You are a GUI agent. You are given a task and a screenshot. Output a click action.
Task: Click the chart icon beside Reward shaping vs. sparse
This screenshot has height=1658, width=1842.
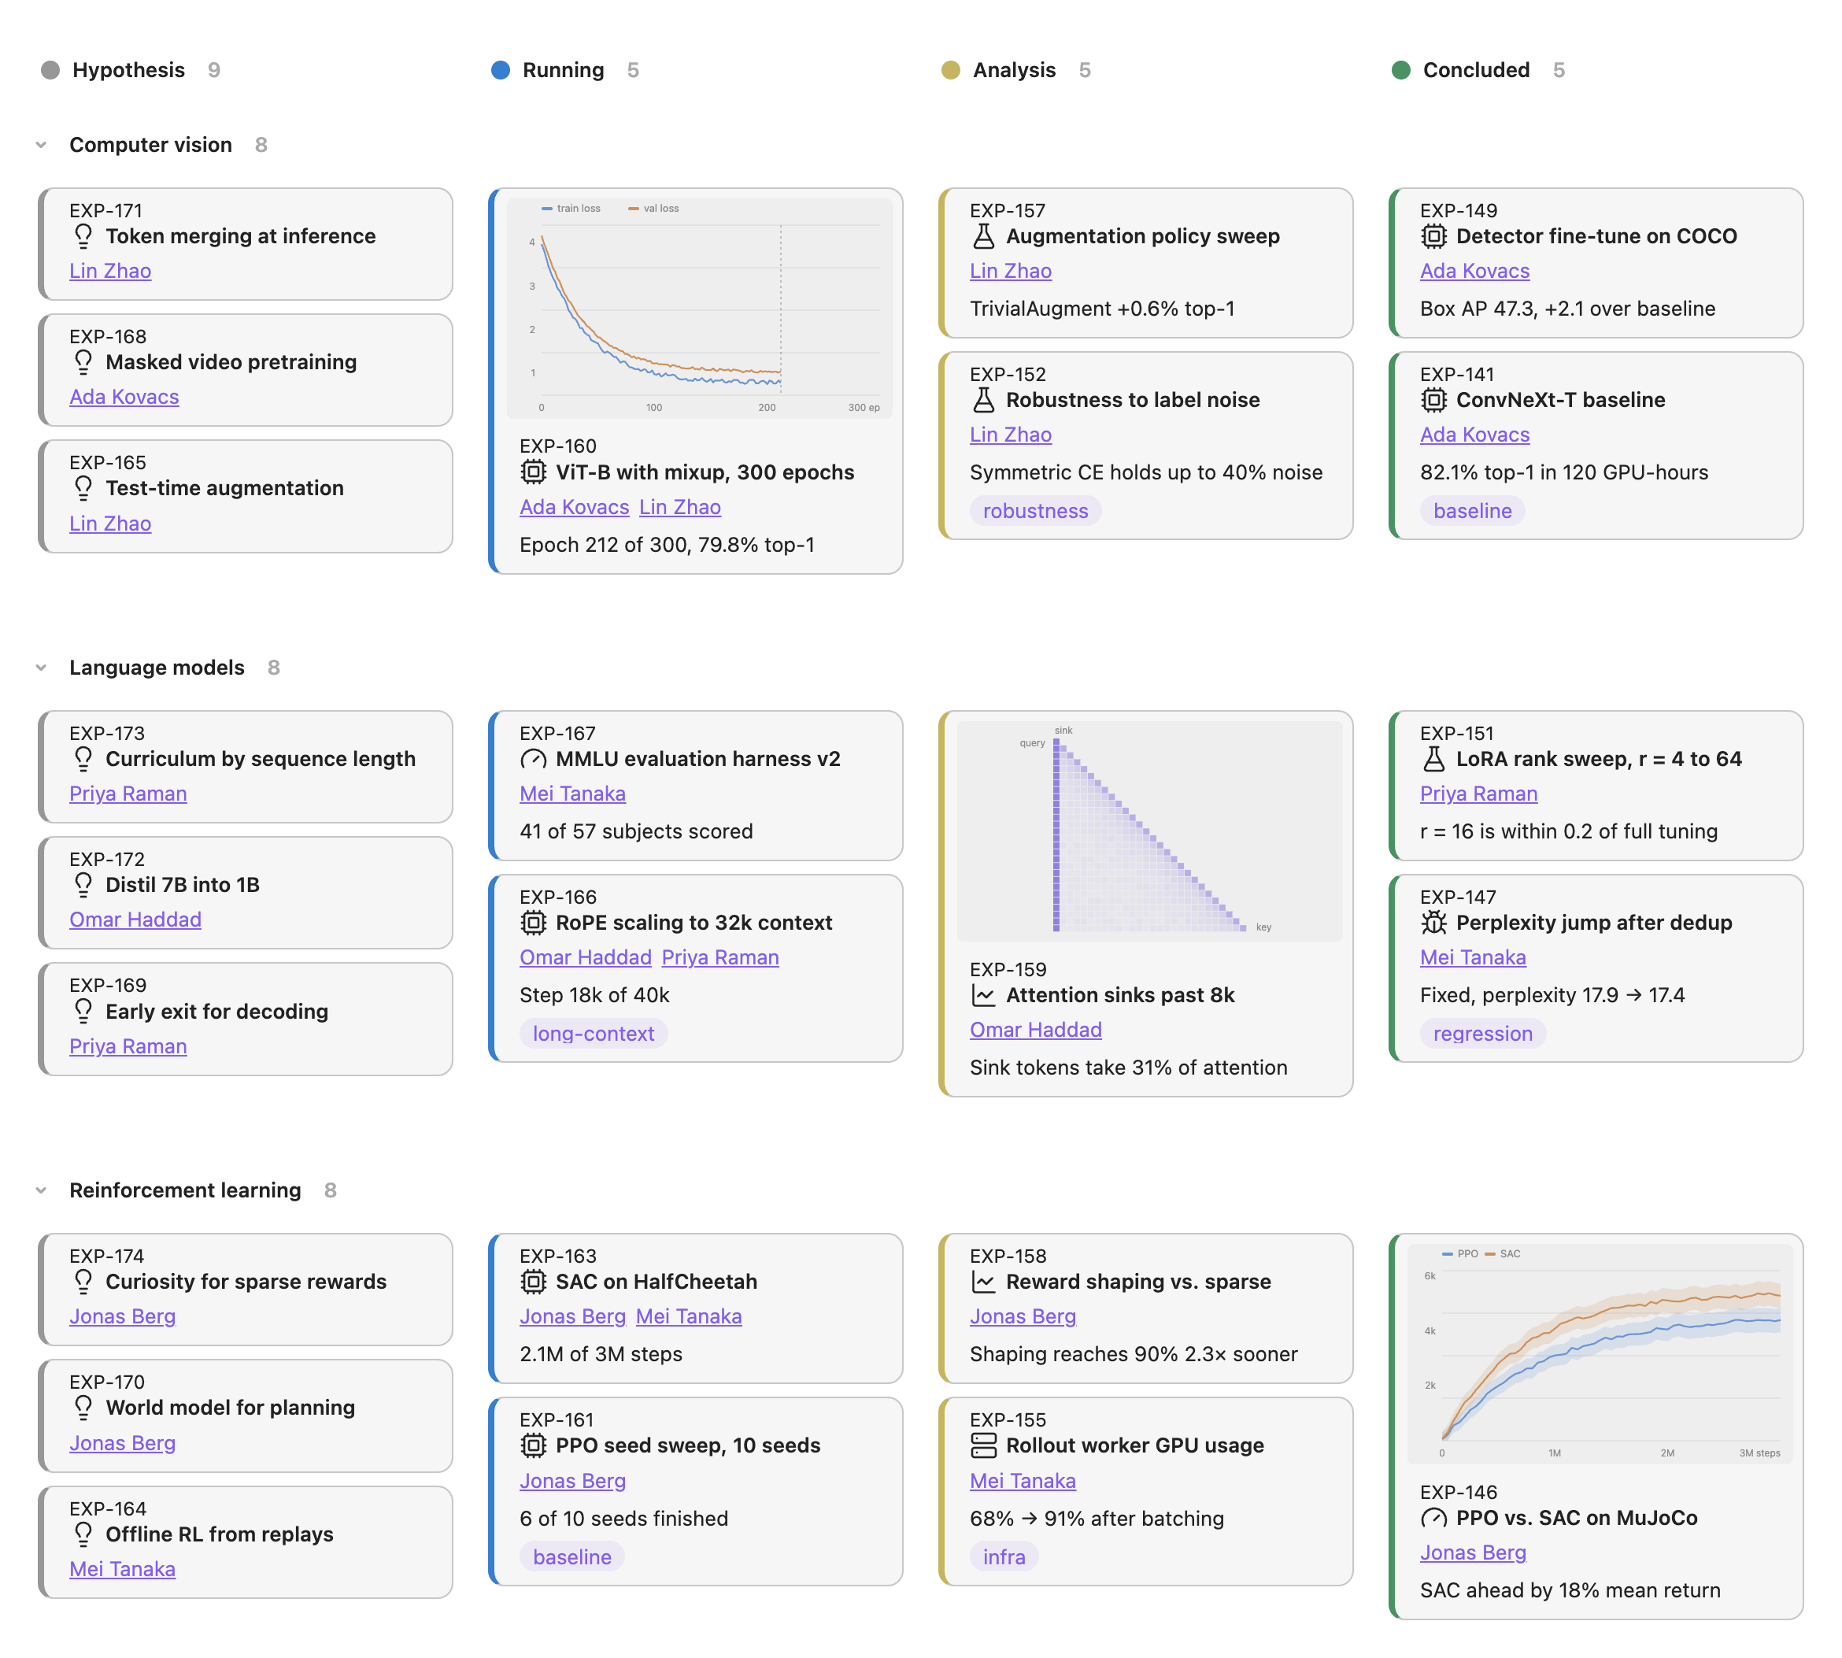click(983, 1282)
